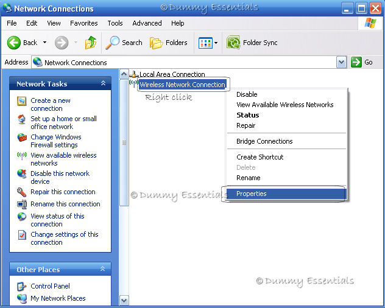The height and width of the screenshot is (308, 385).
Task: Go up one folder level icon
Action: [91, 43]
